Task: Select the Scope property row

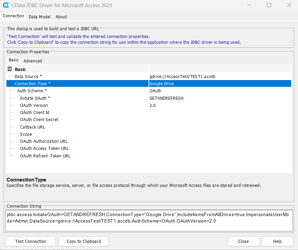Action: click(26, 134)
